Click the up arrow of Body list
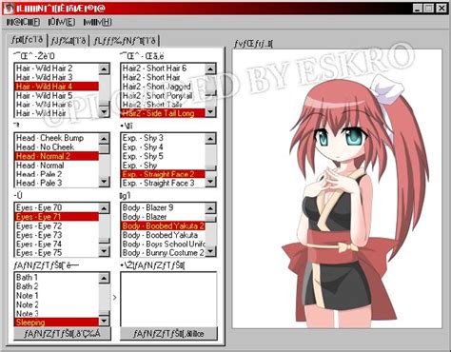This screenshot has height=352, width=451. [210, 208]
